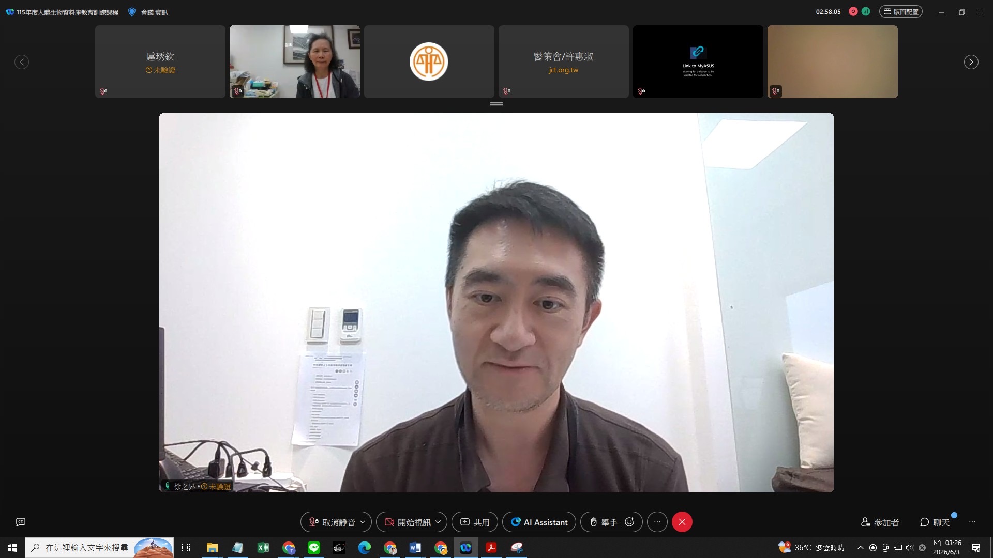993x558 pixels.
Task: Select the Link to MyASUS participant tile
Action: click(x=698, y=62)
